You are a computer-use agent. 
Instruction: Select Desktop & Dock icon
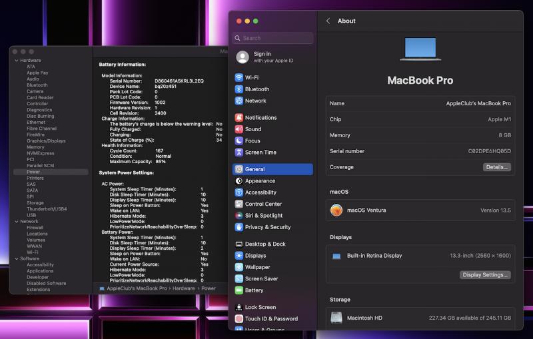coord(239,244)
